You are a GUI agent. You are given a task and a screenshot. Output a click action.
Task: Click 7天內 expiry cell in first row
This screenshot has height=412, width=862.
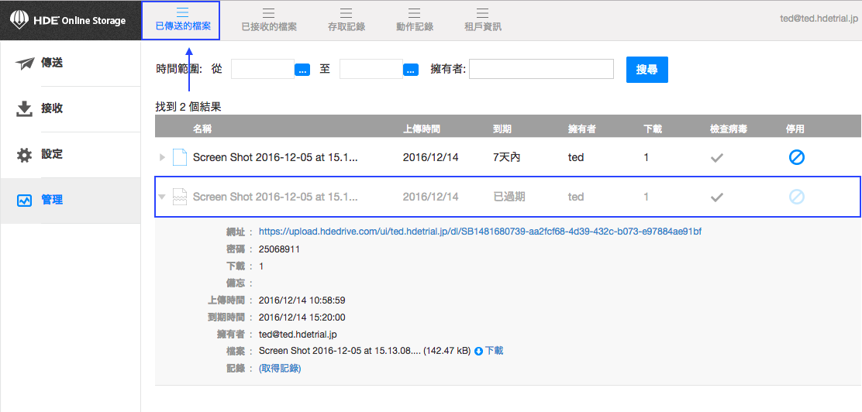507,158
